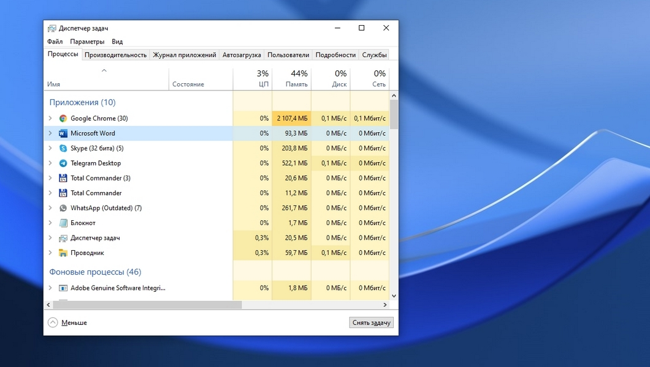650x367 pixels.
Task: Maximize the Диспетчер задач window
Action: point(361,28)
